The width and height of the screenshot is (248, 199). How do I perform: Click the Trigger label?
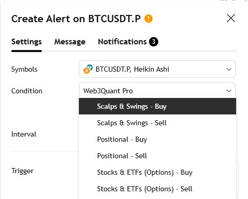[x=22, y=171]
